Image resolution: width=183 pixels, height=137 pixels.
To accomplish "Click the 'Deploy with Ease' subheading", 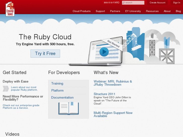I will 16,81.
